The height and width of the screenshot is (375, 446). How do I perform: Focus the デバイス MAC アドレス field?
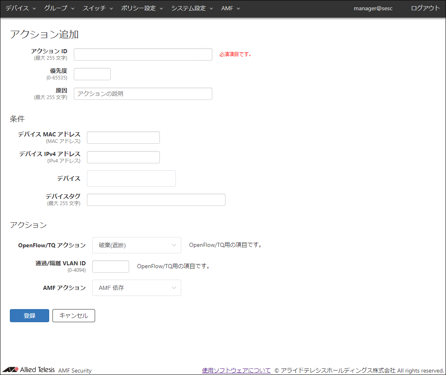(x=123, y=138)
